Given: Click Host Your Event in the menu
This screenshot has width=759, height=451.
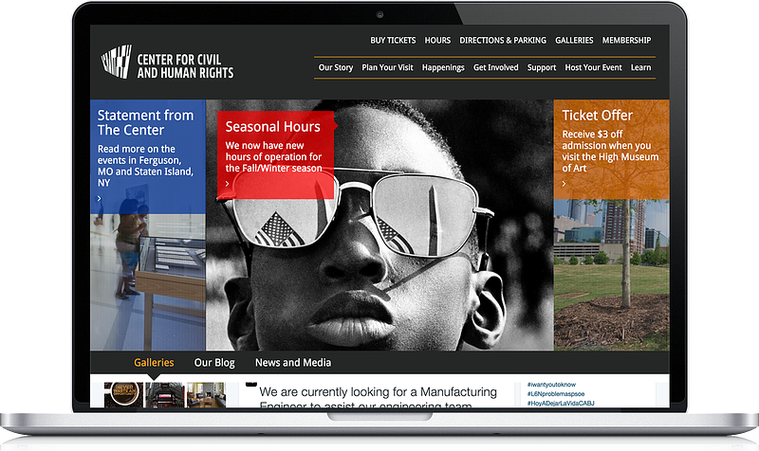Looking at the screenshot, I should [593, 68].
